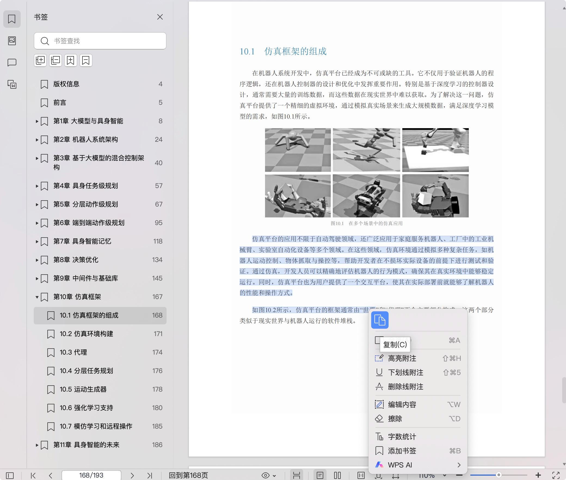Click the add bookmark icon above the list

coord(71,60)
